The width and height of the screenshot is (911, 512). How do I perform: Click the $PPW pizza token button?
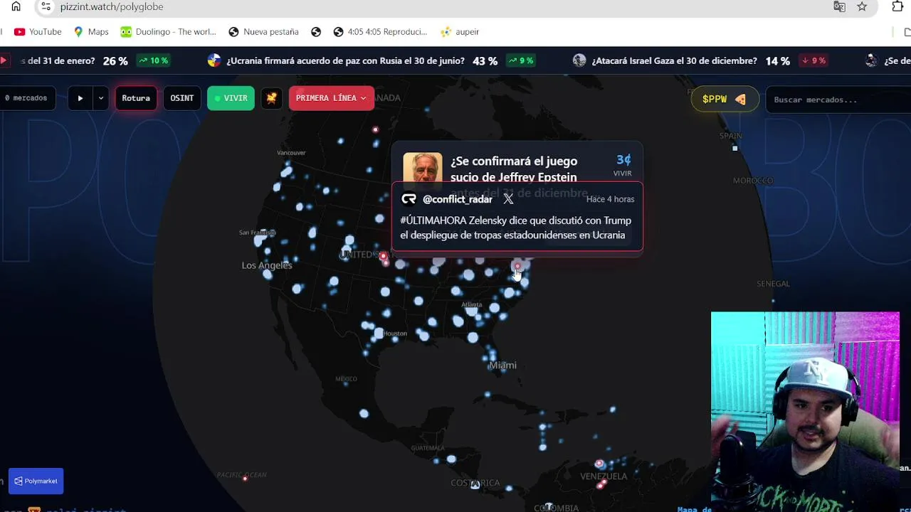coord(725,99)
